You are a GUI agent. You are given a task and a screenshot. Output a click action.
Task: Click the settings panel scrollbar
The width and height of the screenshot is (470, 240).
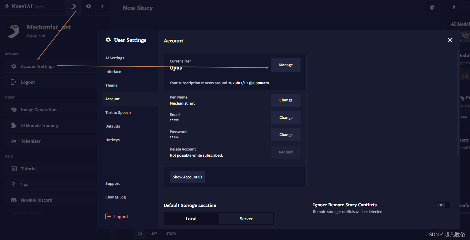point(458,103)
